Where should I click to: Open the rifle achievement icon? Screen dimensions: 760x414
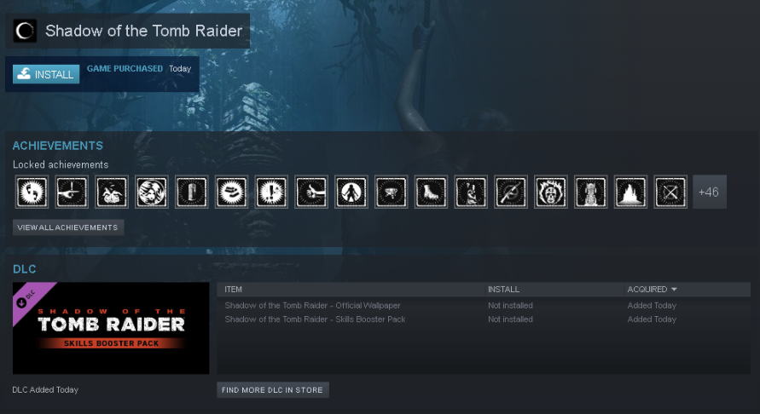coord(511,192)
